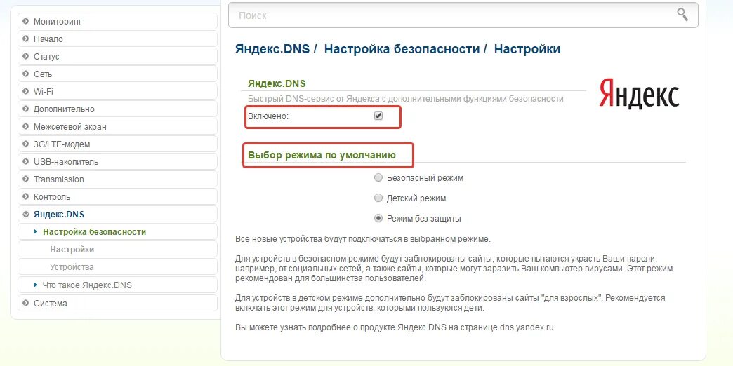733x366 pixels.
Task: Click the Быстрый DNS-сервис description line
Action: (405, 99)
